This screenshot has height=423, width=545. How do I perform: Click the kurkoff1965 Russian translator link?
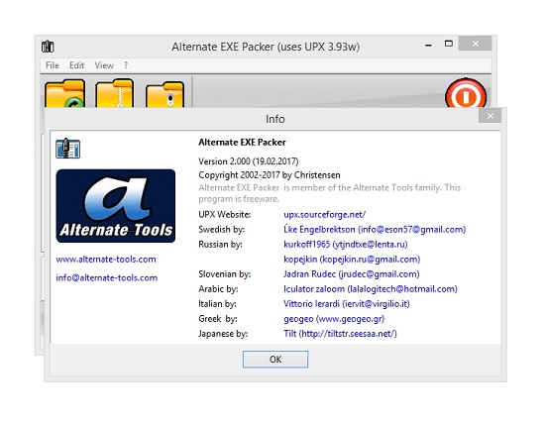(346, 245)
